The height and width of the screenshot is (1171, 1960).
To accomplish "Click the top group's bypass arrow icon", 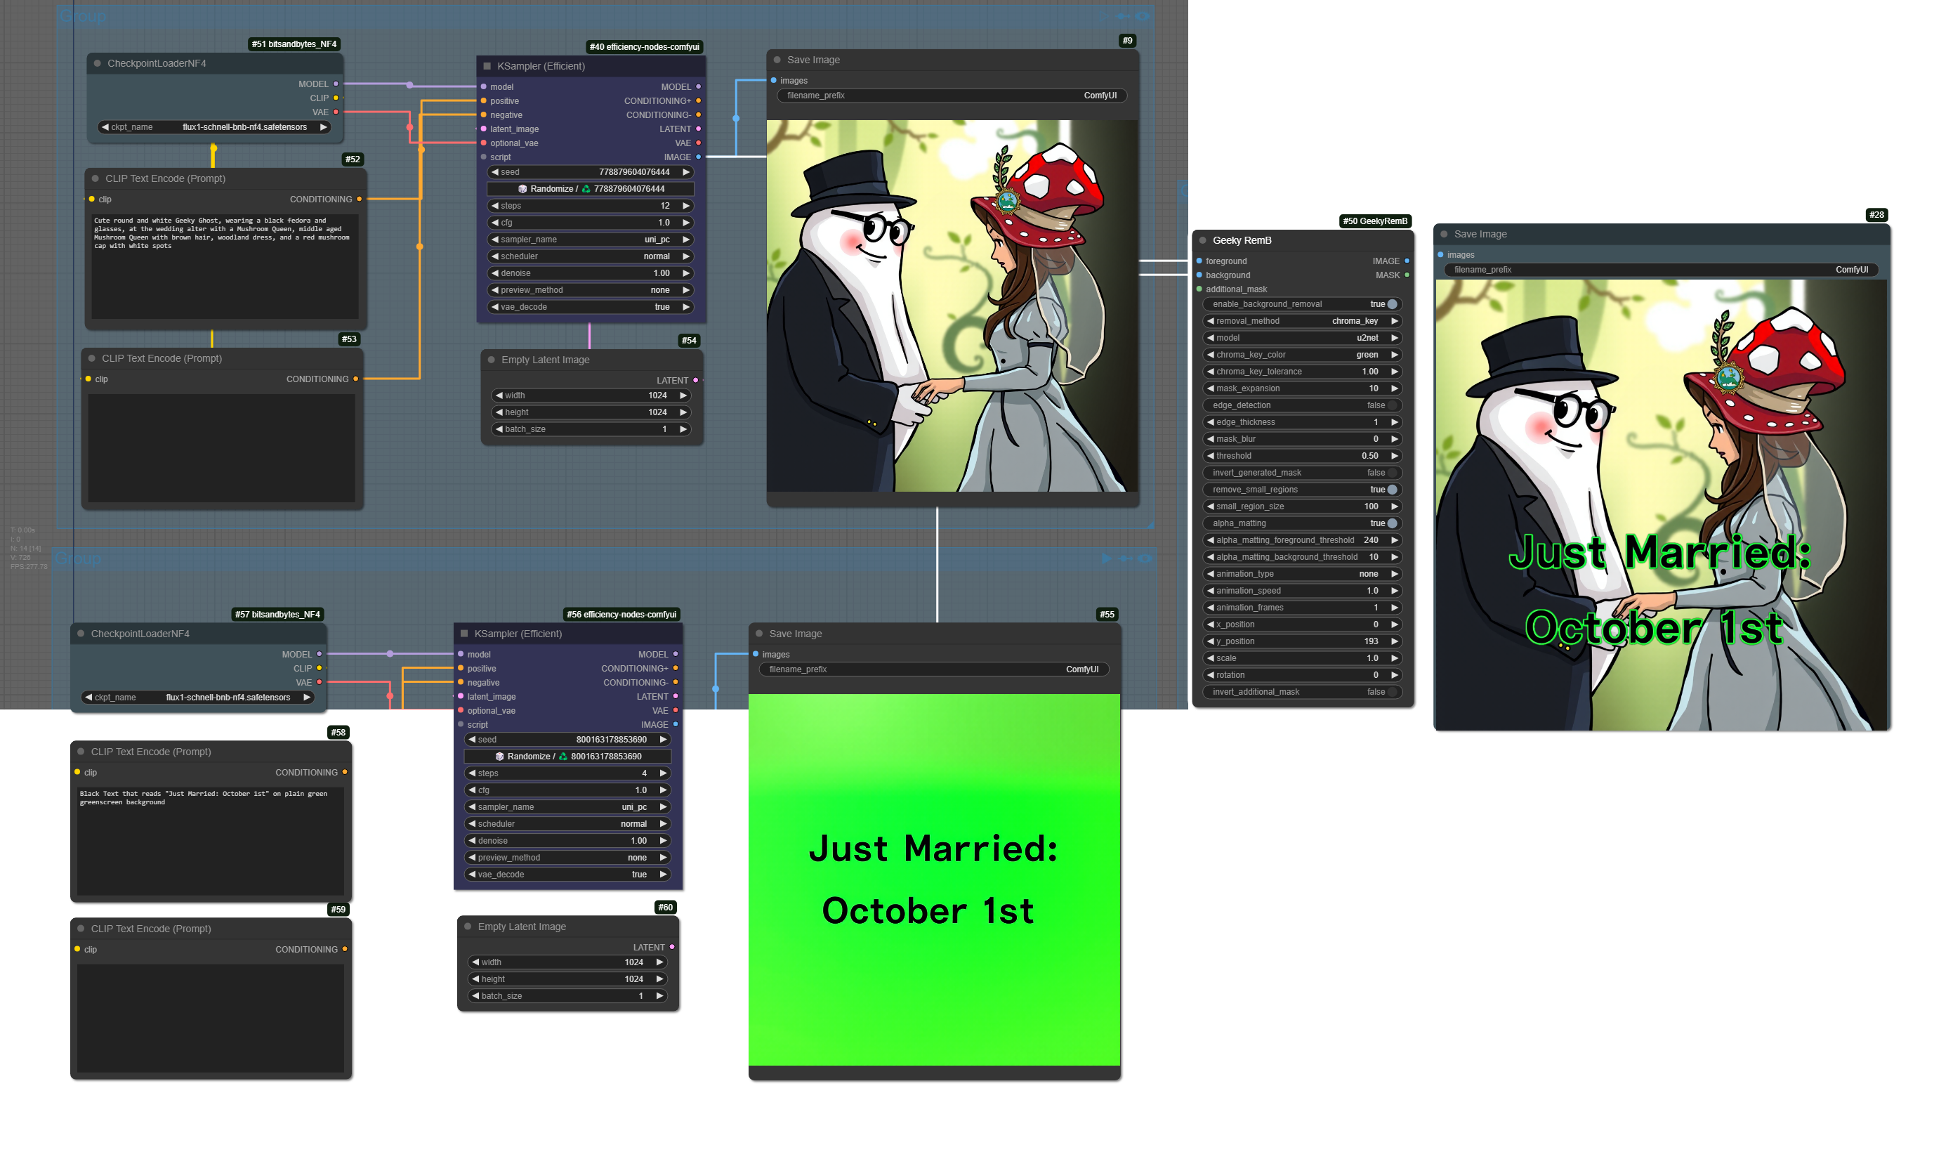I will 1122,15.
